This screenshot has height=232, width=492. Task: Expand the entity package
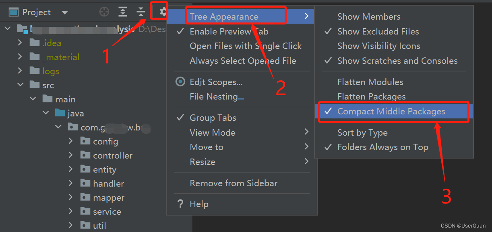(x=71, y=169)
